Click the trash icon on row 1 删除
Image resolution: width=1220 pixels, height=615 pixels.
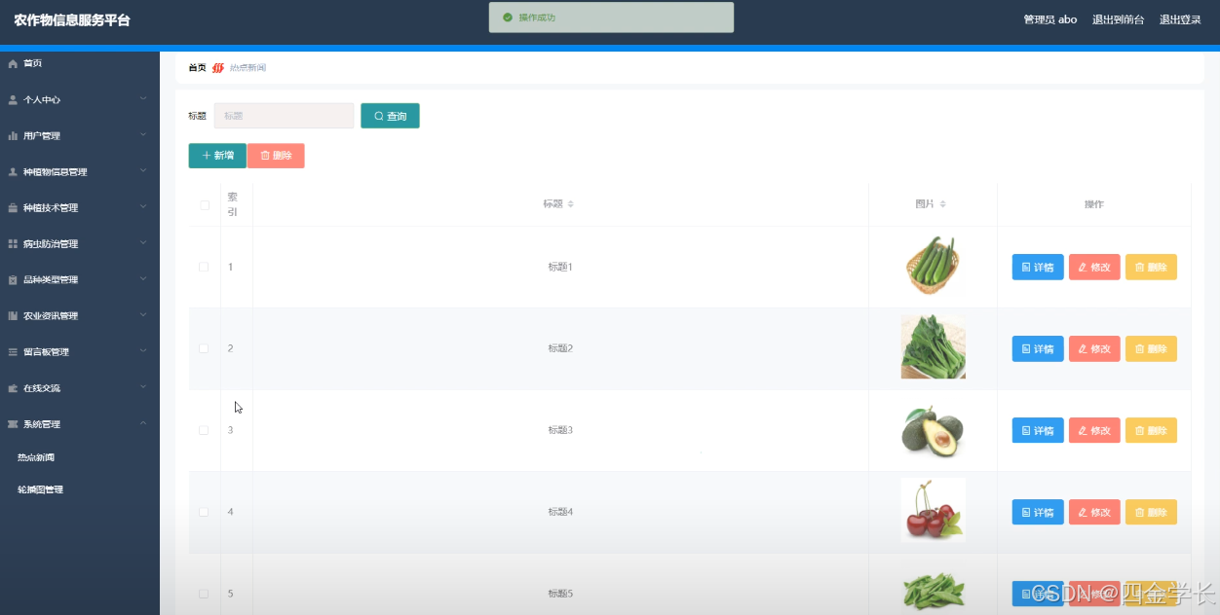[1139, 268]
